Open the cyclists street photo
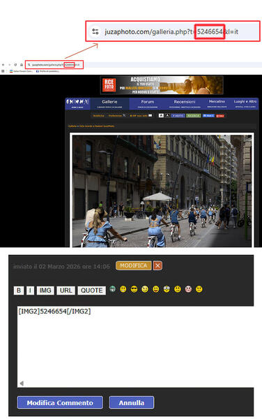This screenshot has height=419, width=262. 162,191
